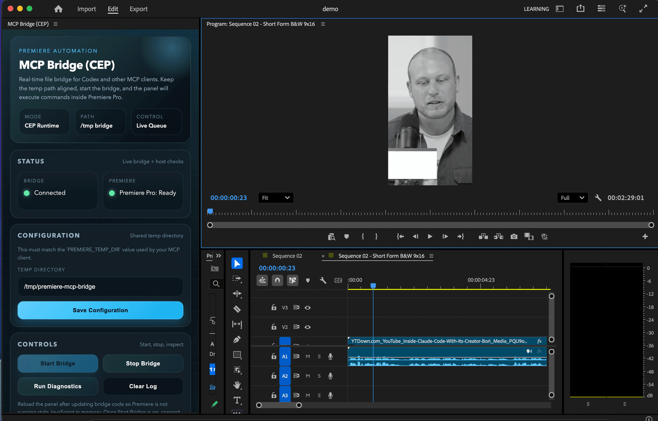Image resolution: width=658 pixels, height=421 pixels.
Task: Select the Hand tool
Action: point(237,385)
